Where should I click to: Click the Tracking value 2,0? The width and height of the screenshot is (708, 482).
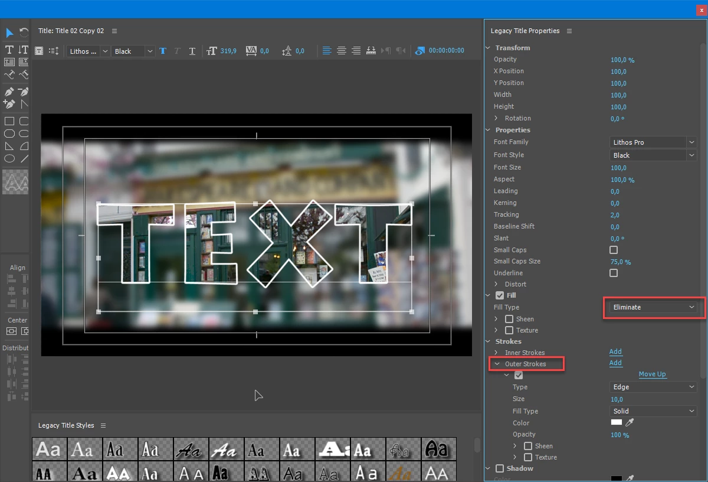pyautogui.click(x=615, y=215)
